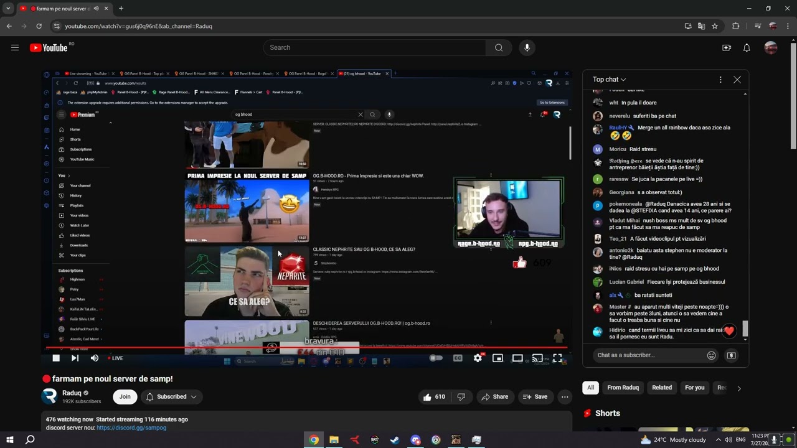Mute the tab via speaker icon

point(97,9)
